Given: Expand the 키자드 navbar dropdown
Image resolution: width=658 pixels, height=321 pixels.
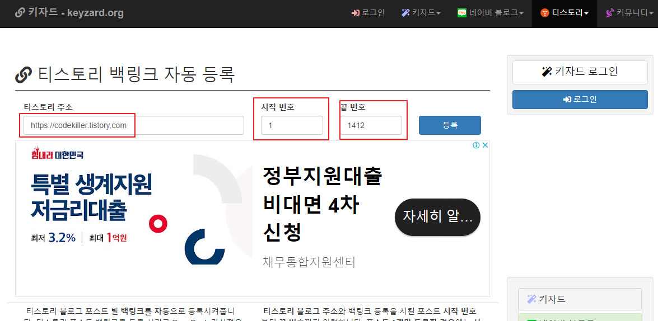Looking at the screenshot, I should (x=421, y=13).
